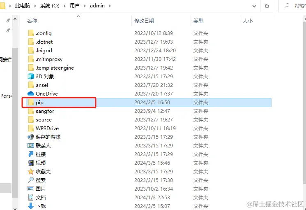Click the OneDrive cloud icon
306x210 pixels.
pos(31,93)
